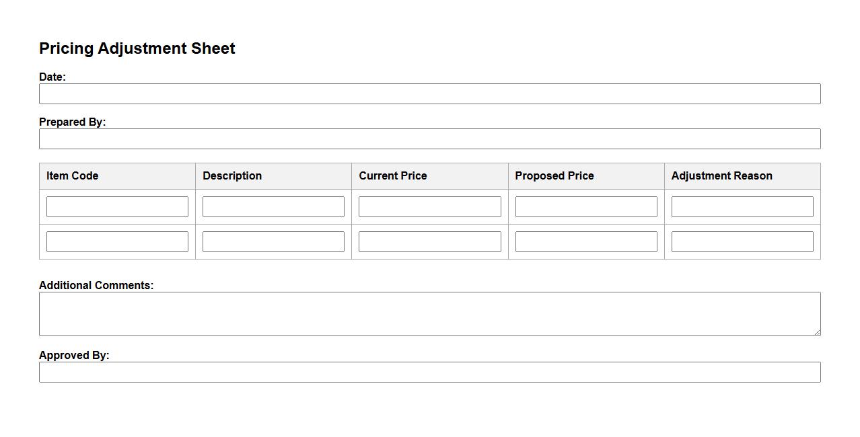Click the Adjustment Reason column header
The height and width of the screenshot is (437, 860).
[x=721, y=176]
